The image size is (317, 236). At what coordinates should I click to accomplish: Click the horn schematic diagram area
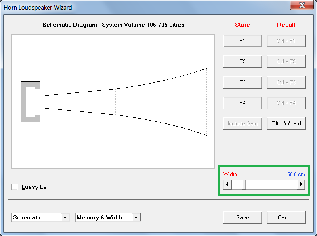[x=113, y=101]
